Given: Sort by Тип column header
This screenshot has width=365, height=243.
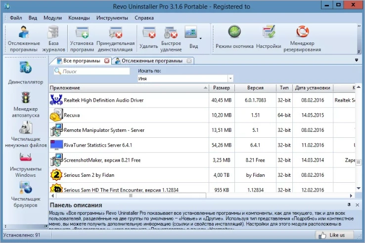Looking at the screenshot, I should pyautogui.click(x=284, y=88).
